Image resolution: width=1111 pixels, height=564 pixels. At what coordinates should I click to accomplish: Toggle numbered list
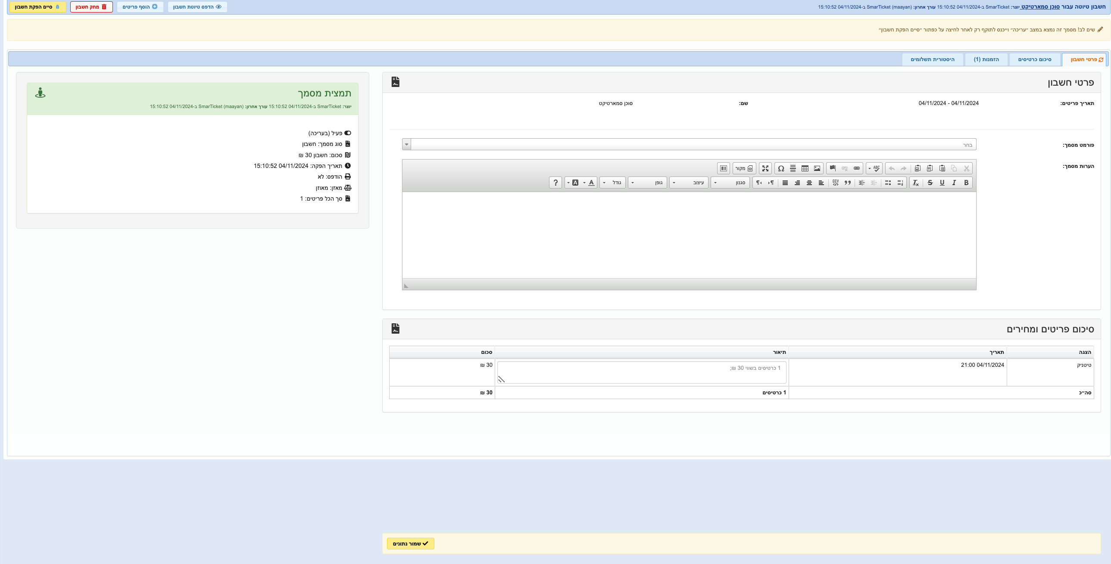(x=900, y=183)
